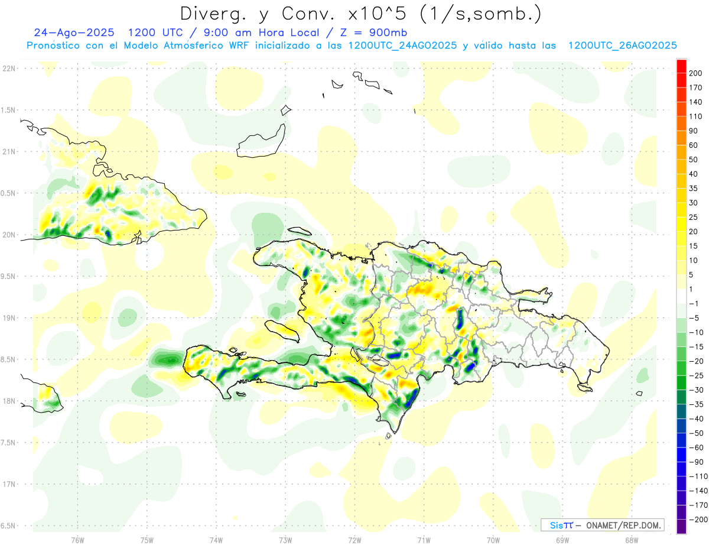Click the '19N' latitude label
Screen dimensions: 709x548
[x=8, y=317]
